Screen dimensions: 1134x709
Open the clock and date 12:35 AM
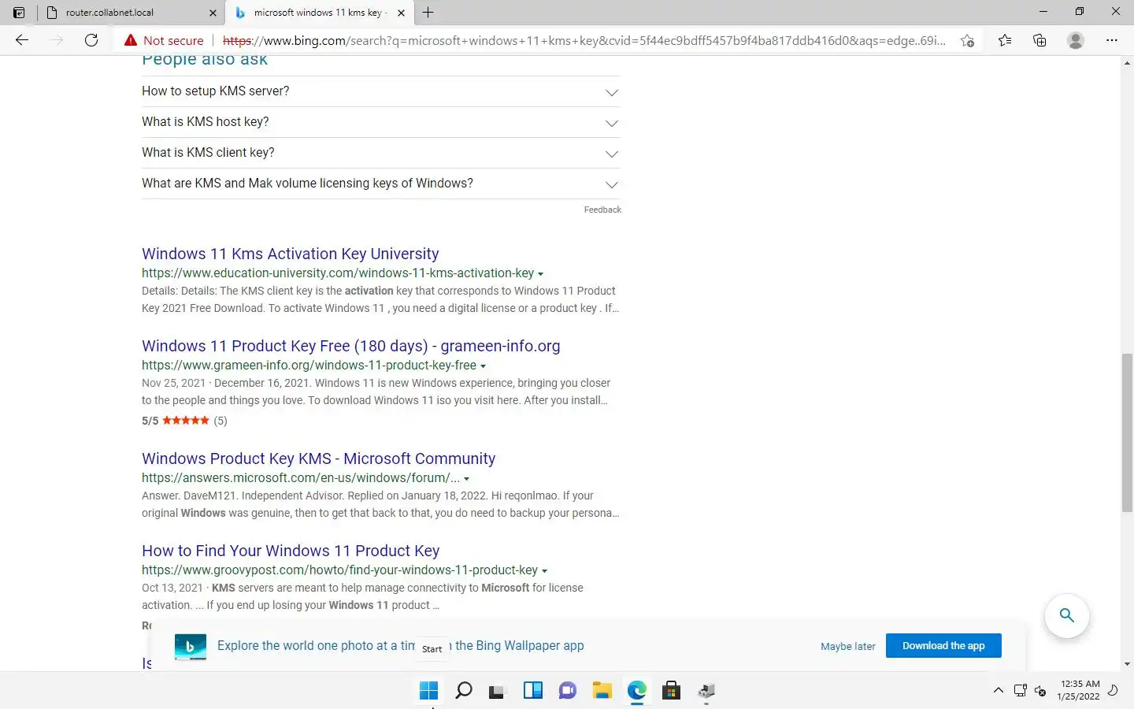(x=1078, y=690)
